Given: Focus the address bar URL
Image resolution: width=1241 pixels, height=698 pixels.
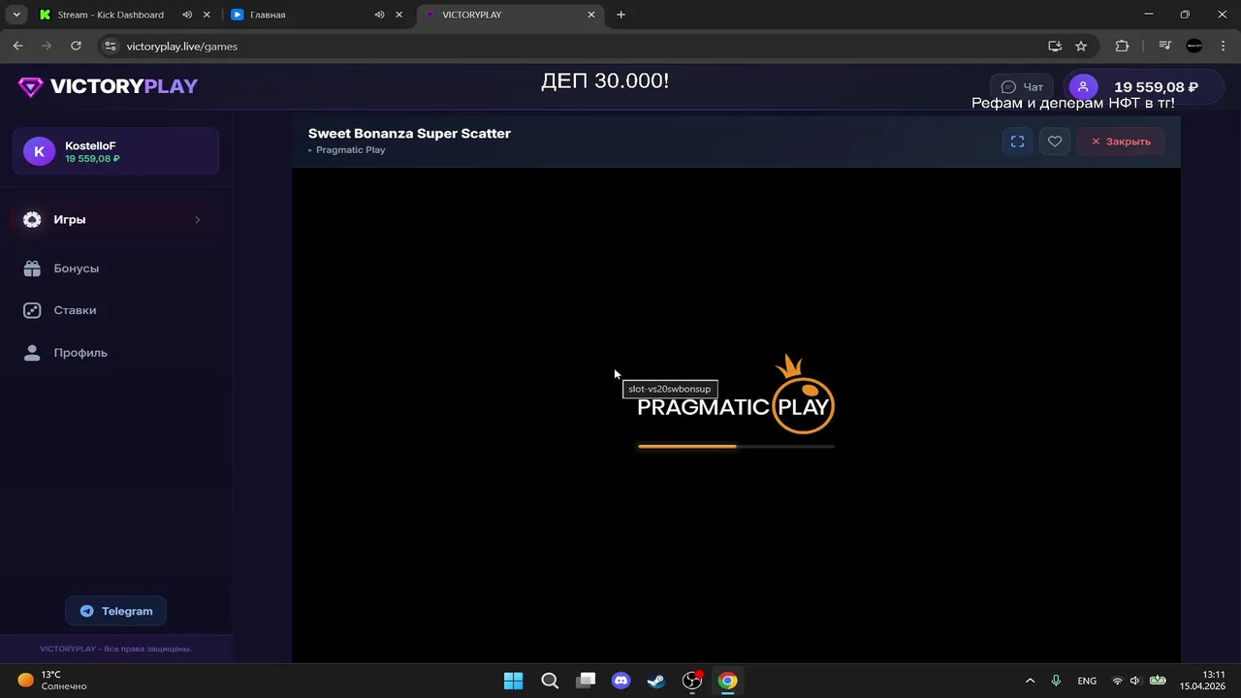Looking at the screenshot, I should (182, 47).
